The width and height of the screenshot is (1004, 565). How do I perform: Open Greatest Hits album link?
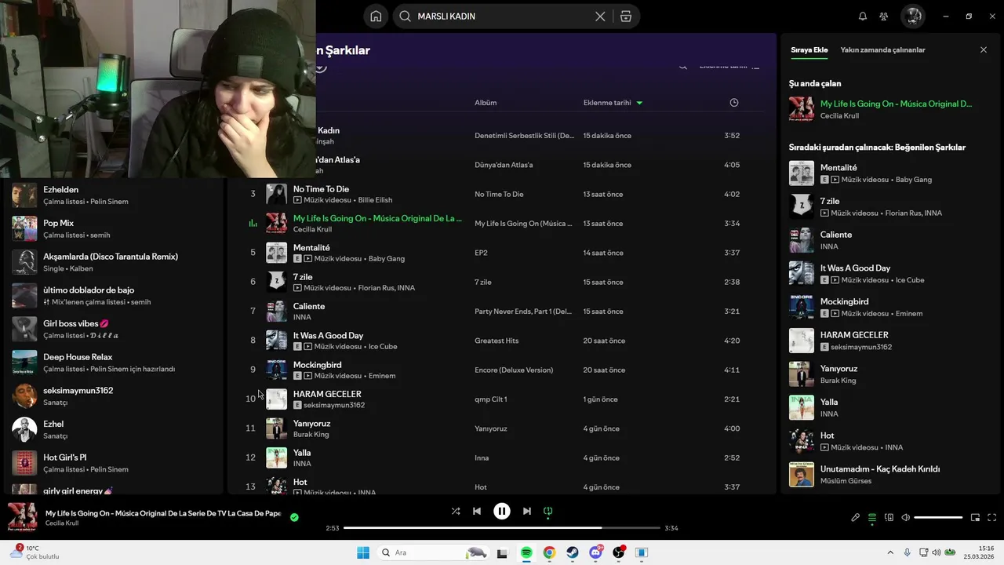coord(497,341)
